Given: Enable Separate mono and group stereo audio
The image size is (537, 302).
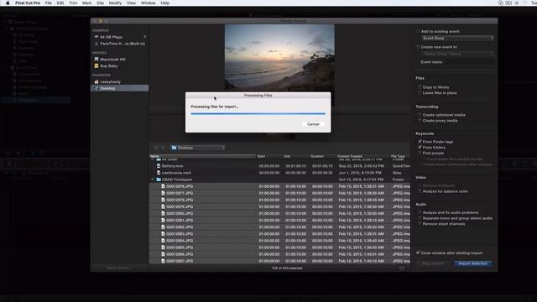Looking at the screenshot, I should tap(420, 218).
